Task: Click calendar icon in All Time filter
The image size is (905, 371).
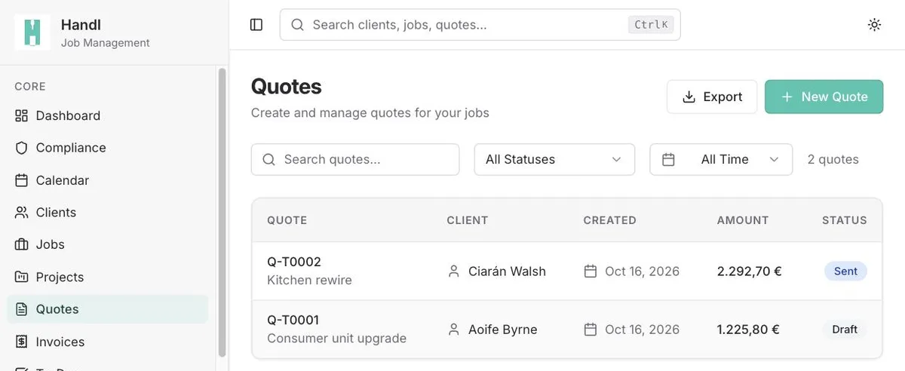Action: tap(668, 160)
